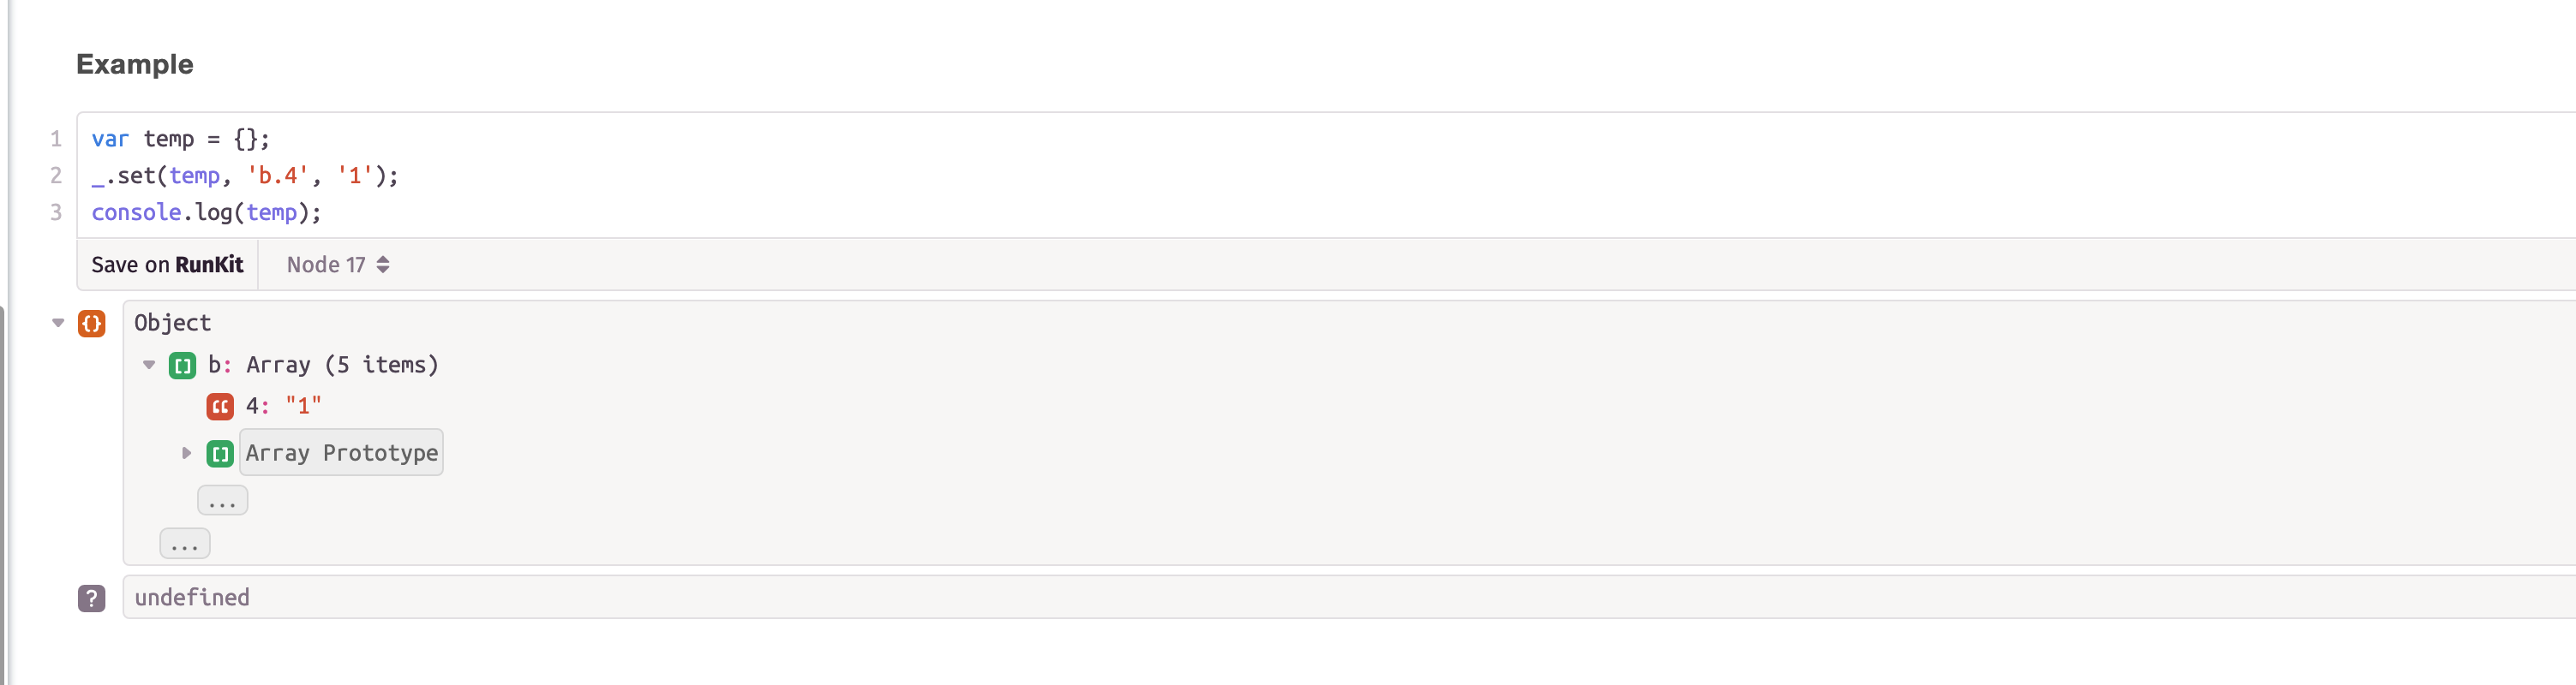This screenshot has width=2576, height=685.
Task: Select the Array Prototype label
Action: coord(341,451)
